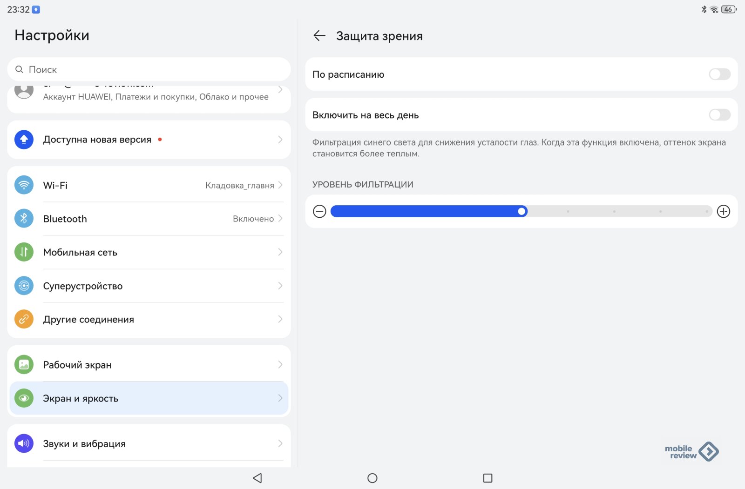This screenshot has height=489, width=745.
Task: Tap the Суперустройство icon
Action: click(24, 286)
